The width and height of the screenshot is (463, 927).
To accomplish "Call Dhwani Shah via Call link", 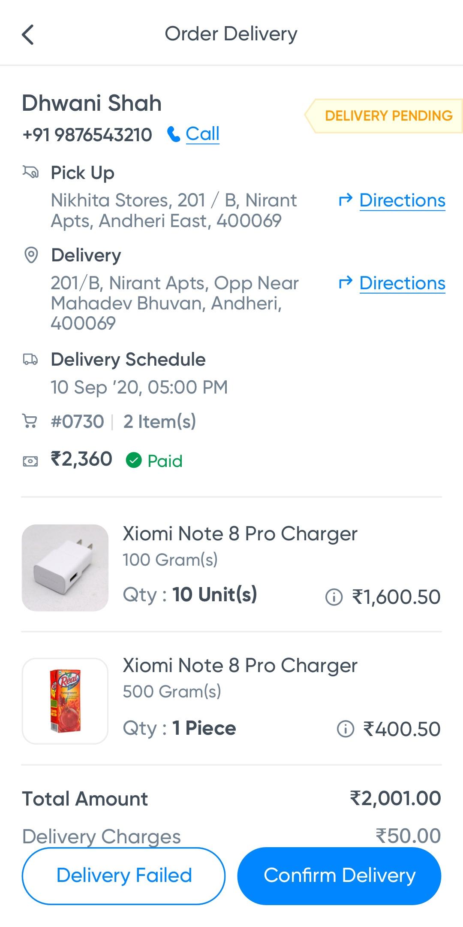I will [202, 134].
